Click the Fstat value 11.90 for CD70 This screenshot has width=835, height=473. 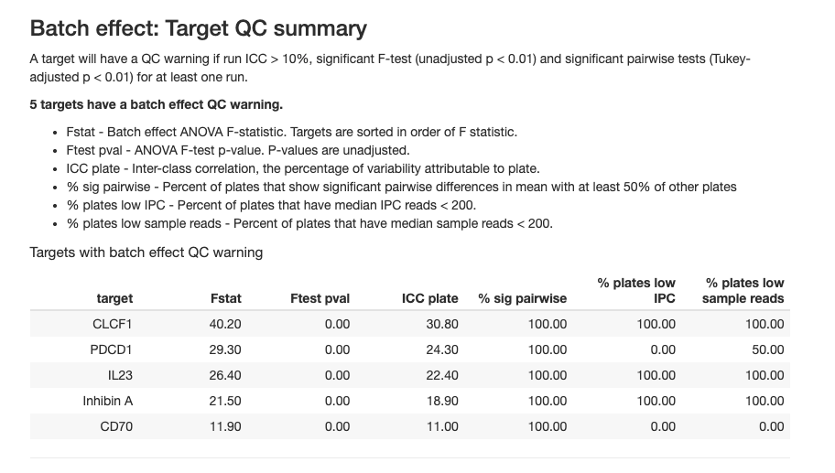[x=225, y=426]
